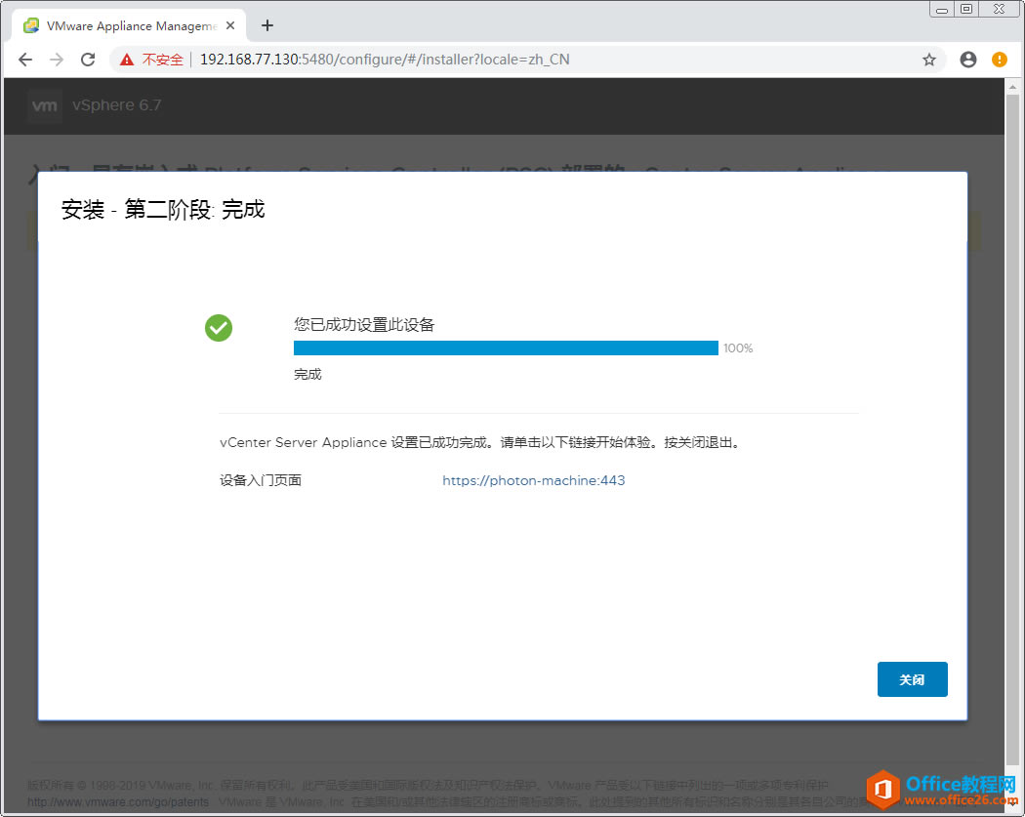Close the VMware Appliance Management tab
This screenshot has height=817, width=1025.
(230, 25)
